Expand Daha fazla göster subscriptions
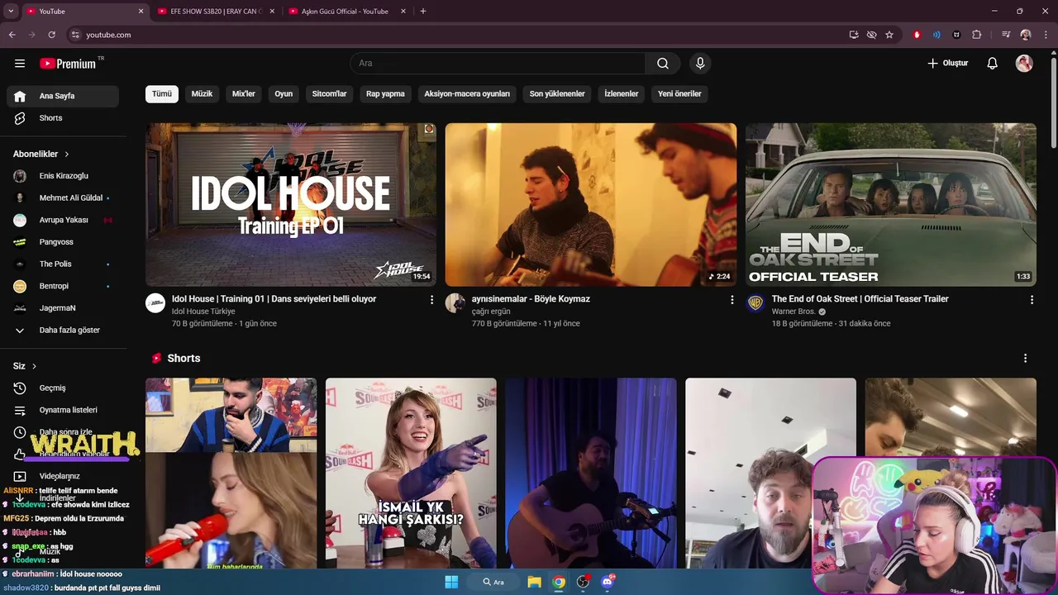 (63, 331)
